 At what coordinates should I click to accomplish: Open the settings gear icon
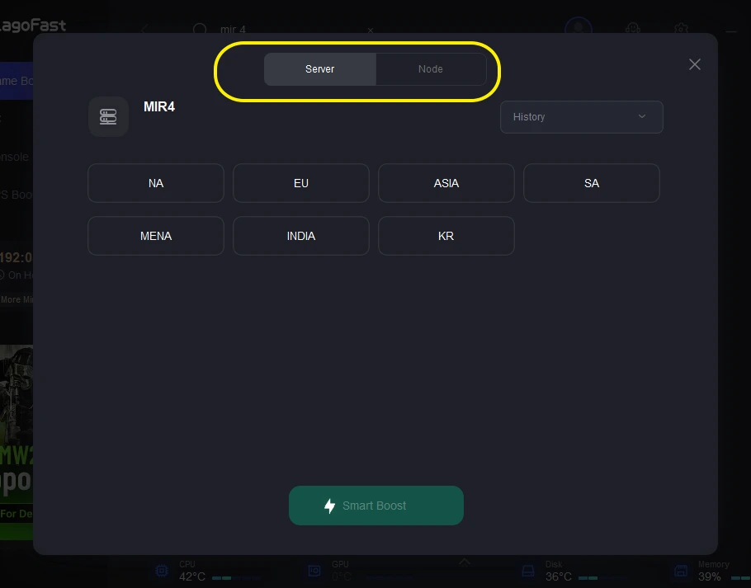click(681, 29)
